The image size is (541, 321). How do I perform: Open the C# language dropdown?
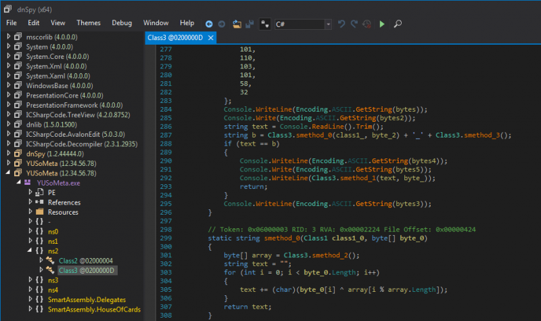[x=328, y=24]
